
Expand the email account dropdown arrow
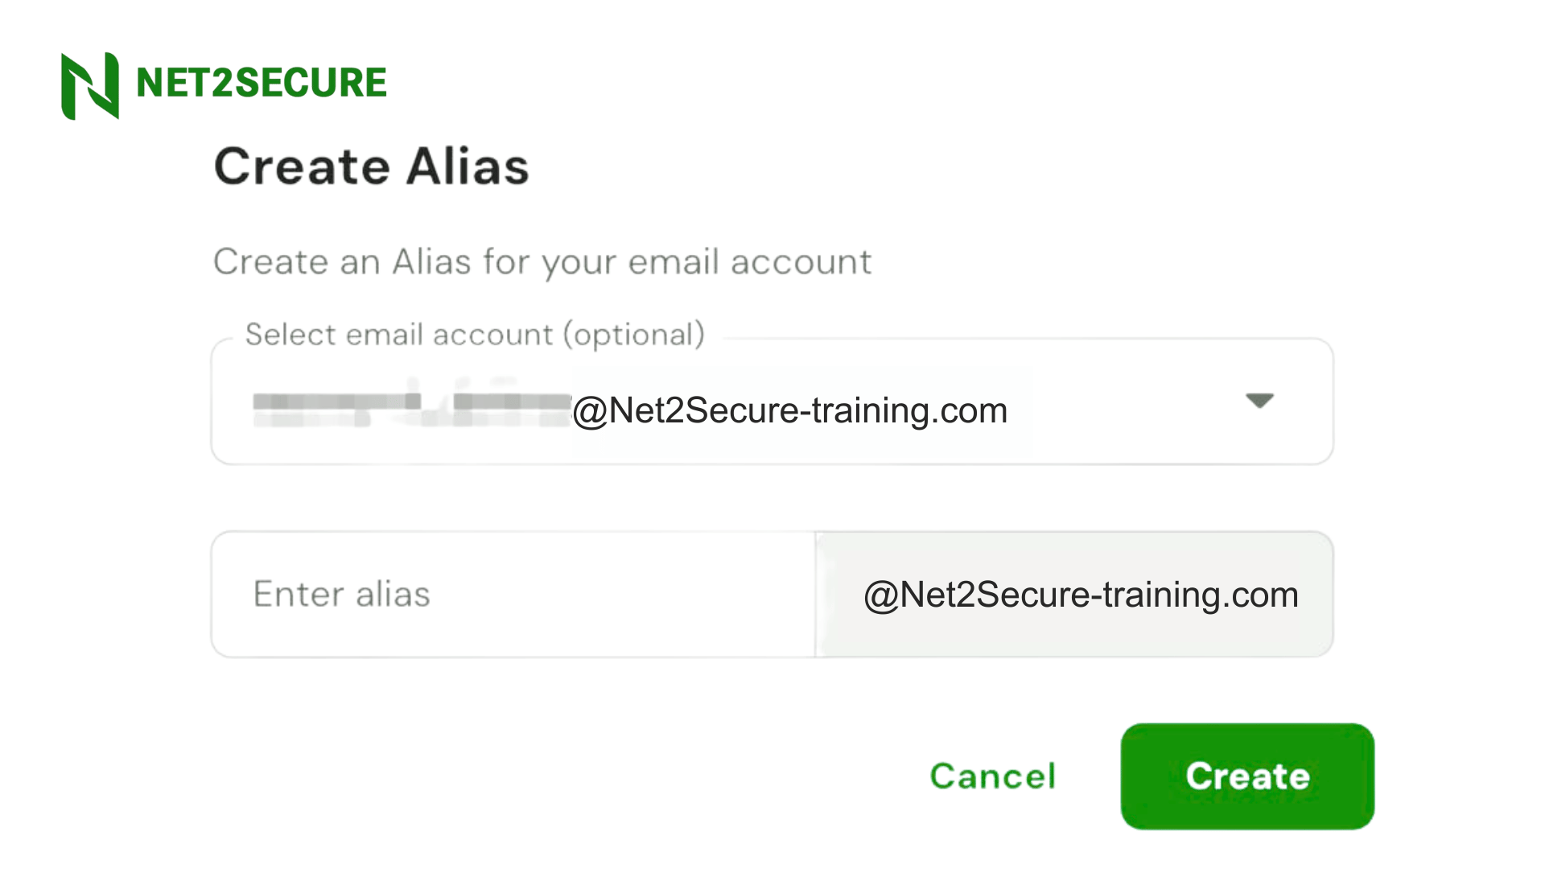pos(1259,401)
